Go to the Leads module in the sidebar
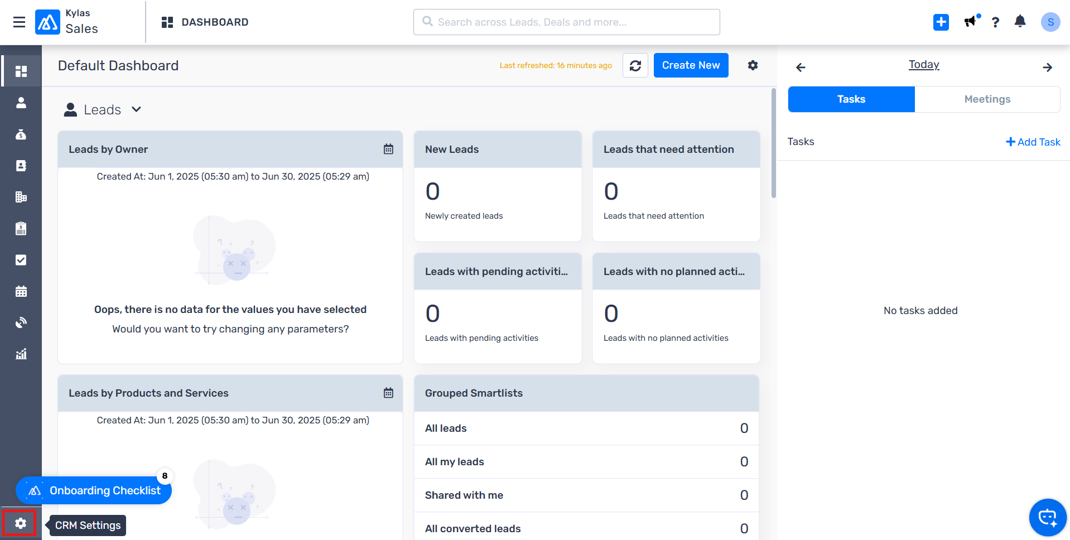Viewport: 1070px width, 540px height. tap(21, 103)
